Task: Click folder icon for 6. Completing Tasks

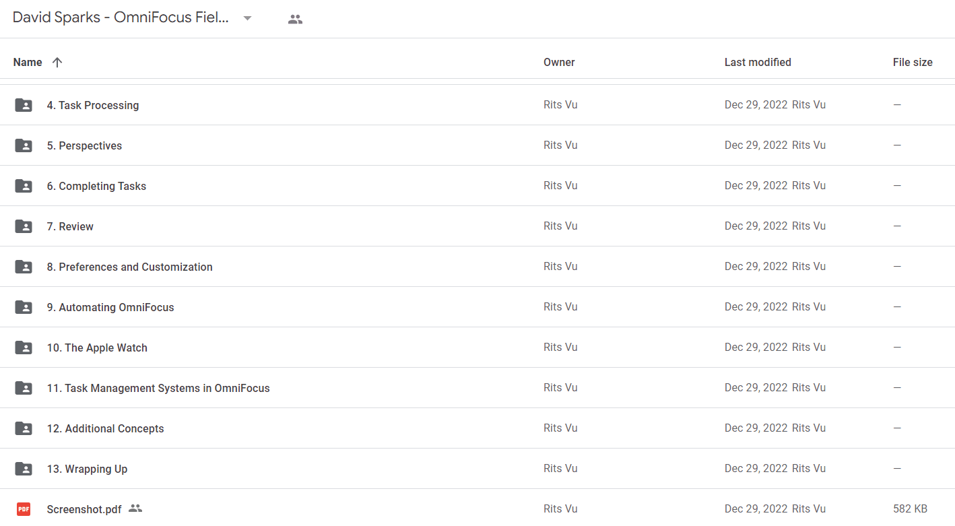Action: coord(24,186)
